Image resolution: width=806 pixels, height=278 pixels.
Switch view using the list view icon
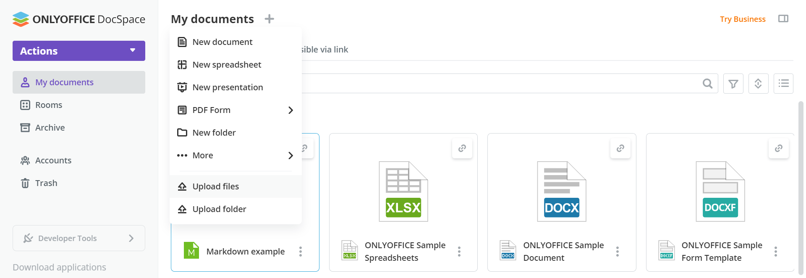click(x=783, y=84)
